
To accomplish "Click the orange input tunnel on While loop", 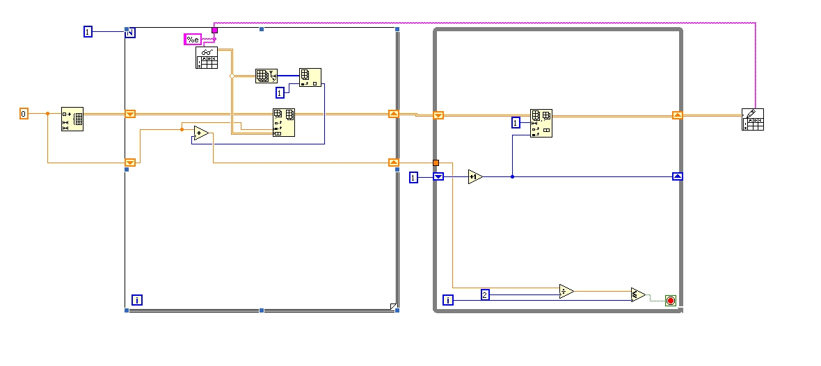I will [436, 163].
